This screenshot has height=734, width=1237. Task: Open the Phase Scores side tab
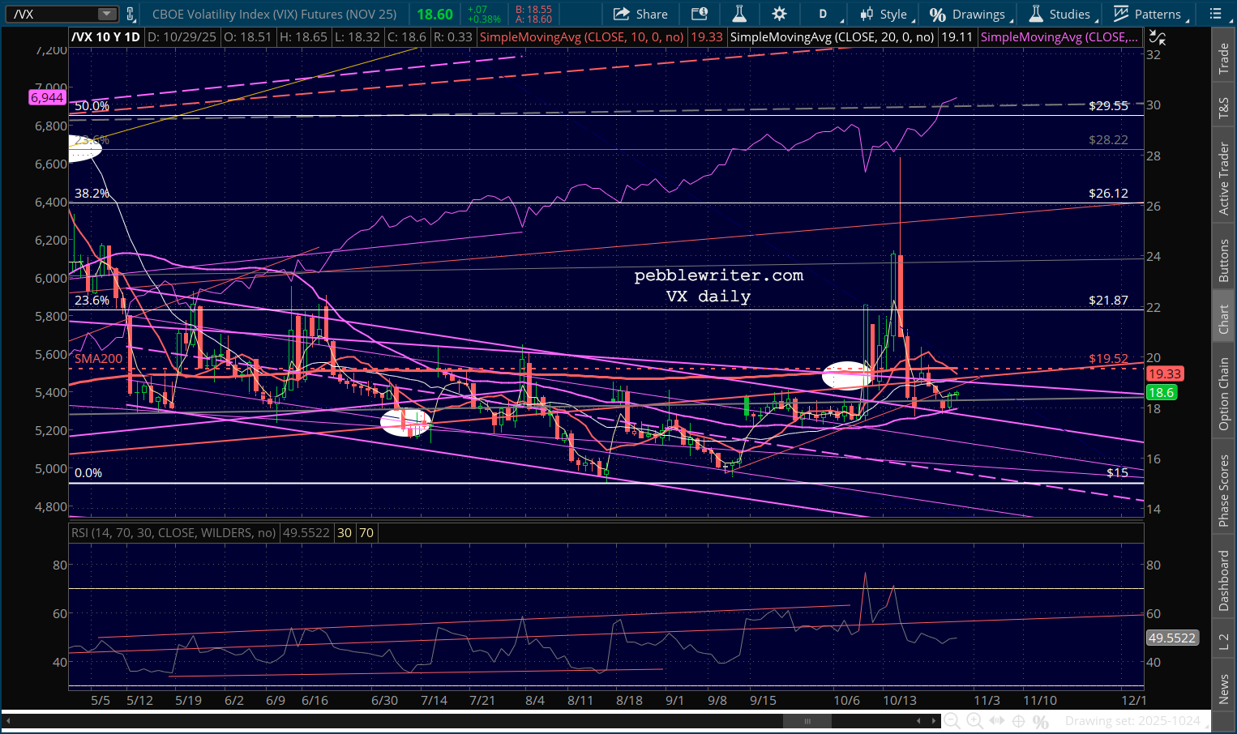pos(1223,490)
